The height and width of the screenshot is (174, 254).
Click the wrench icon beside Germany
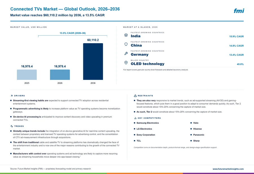pos(126,53)
